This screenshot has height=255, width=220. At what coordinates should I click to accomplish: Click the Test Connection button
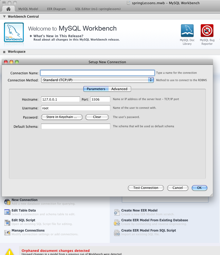146,188
